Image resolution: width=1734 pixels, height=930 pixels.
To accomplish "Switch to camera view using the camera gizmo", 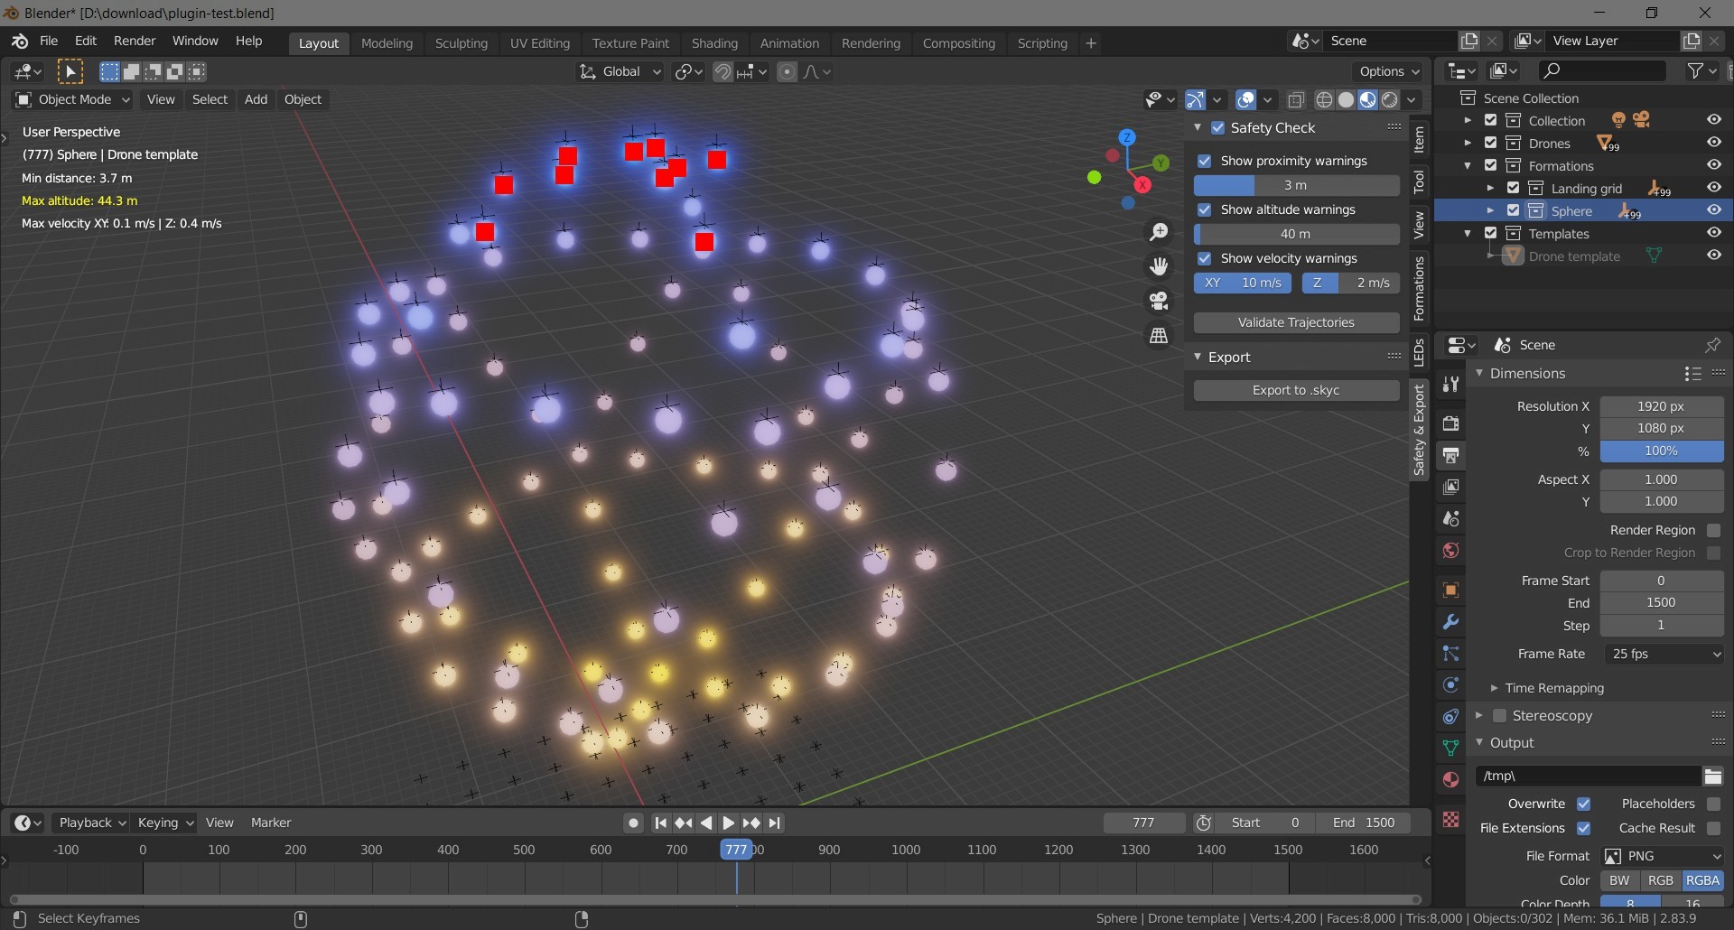I will tap(1160, 301).
